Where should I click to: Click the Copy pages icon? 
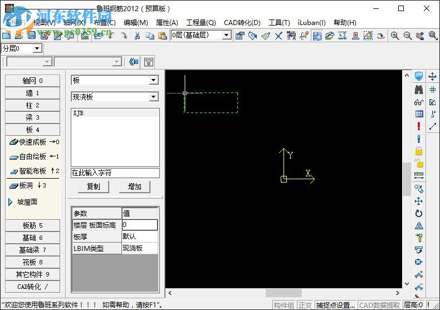150,36
